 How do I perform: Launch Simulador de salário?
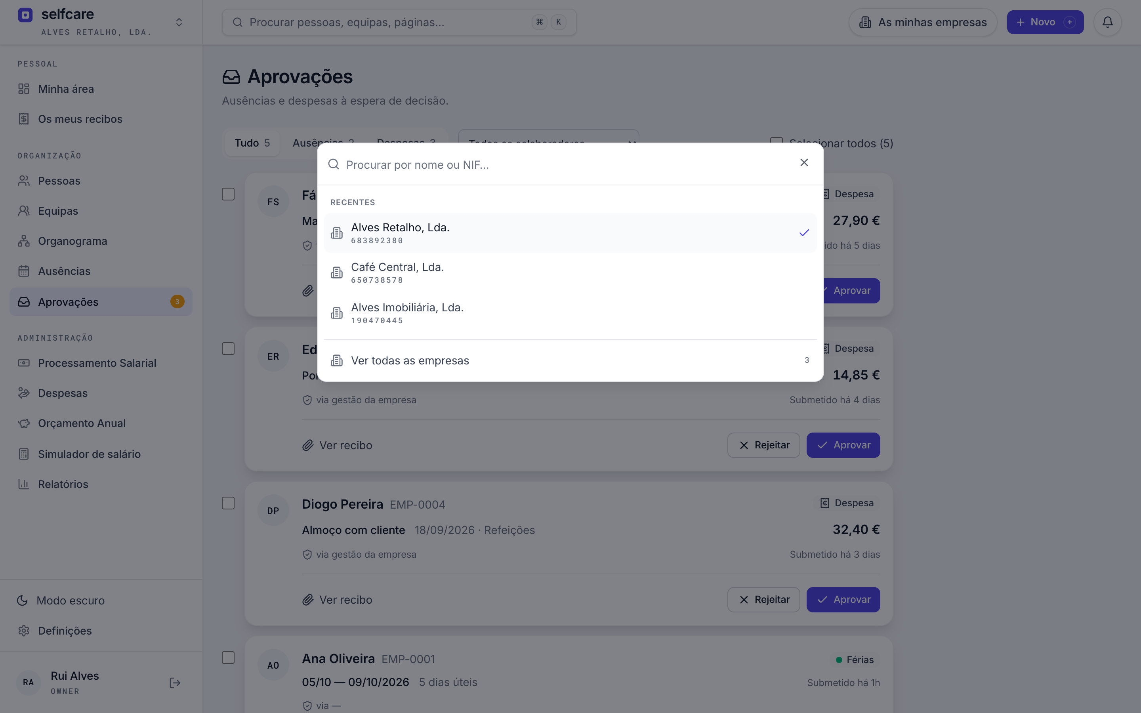pyautogui.click(x=101, y=454)
